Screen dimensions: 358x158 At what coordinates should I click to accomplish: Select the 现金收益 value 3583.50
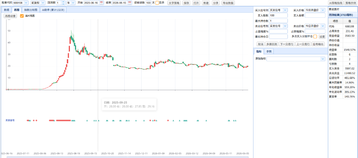(350, 36)
